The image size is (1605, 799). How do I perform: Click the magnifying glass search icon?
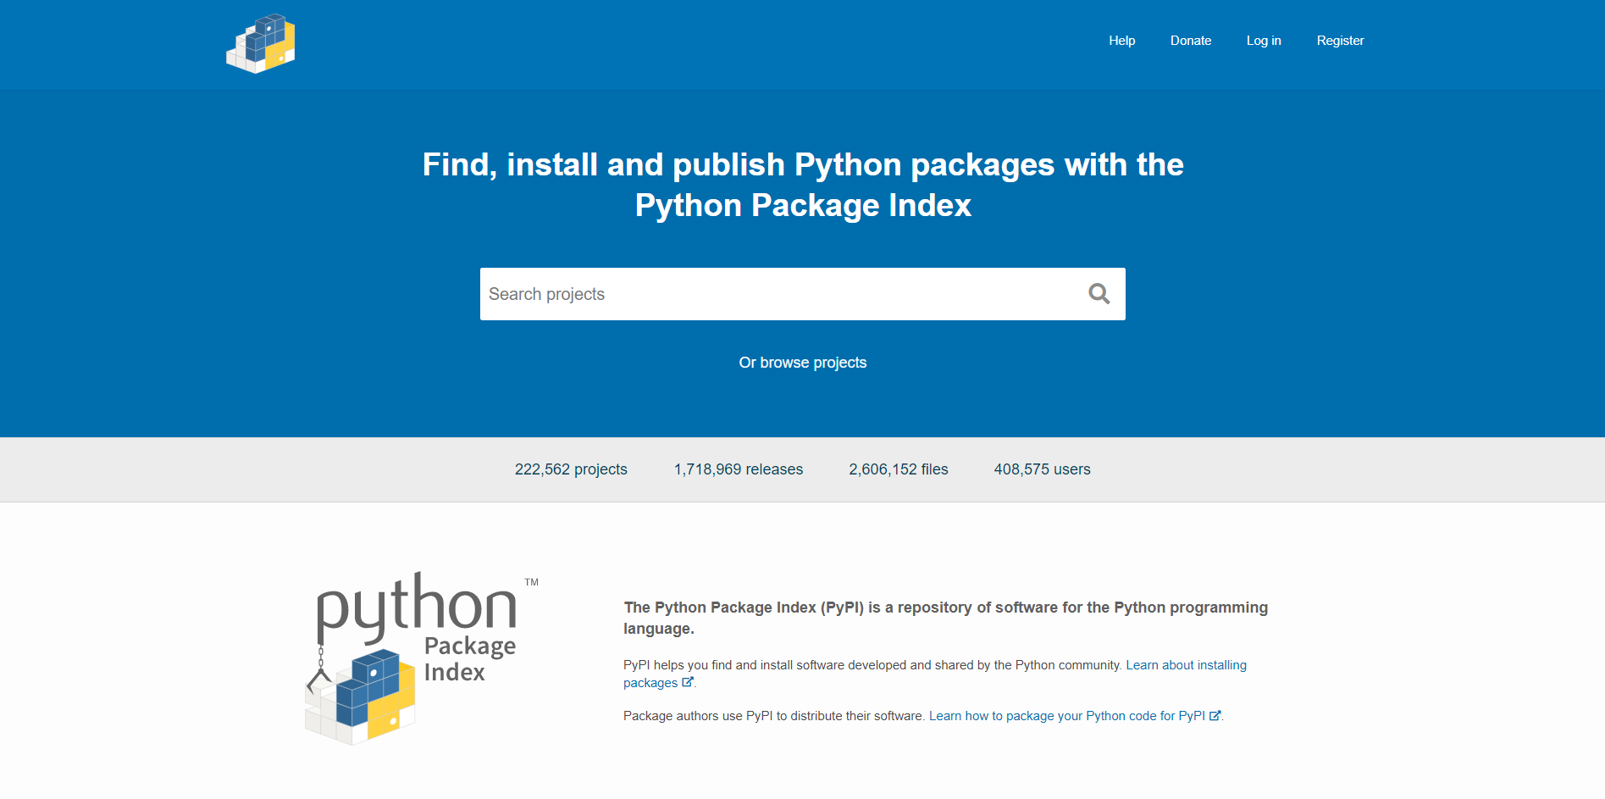[x=1099, y=293]
